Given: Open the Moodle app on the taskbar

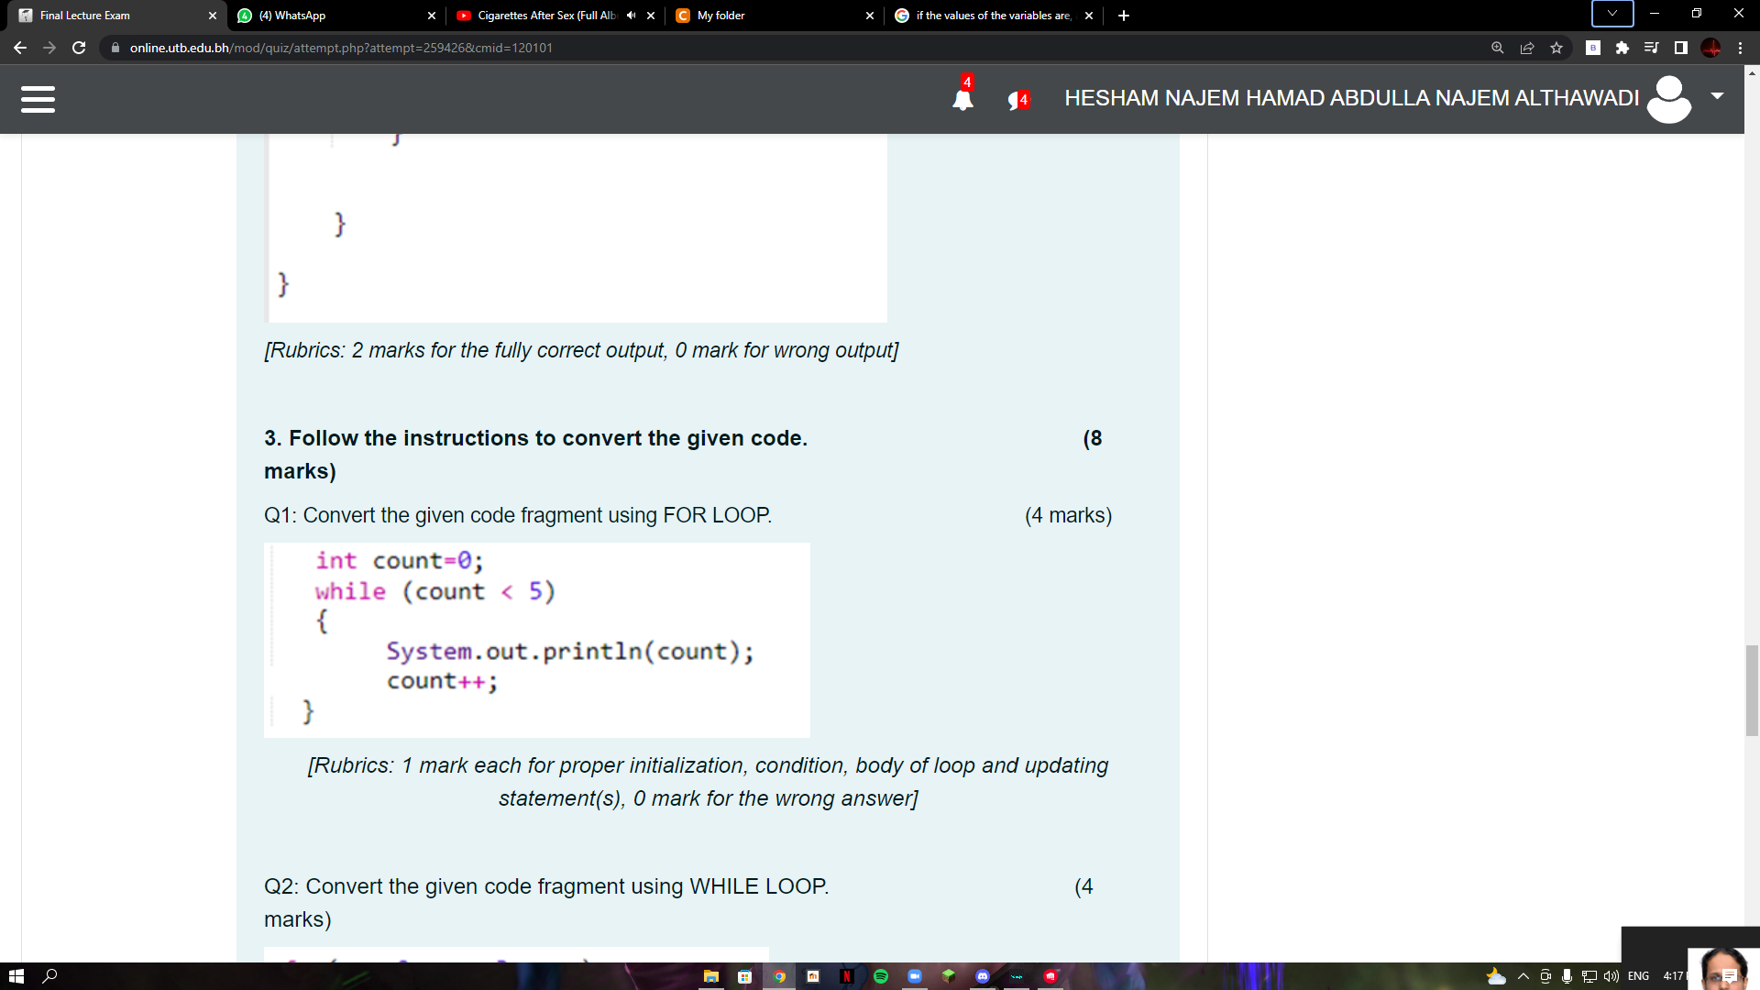Looking at the screenshot, I should [813, 977].
